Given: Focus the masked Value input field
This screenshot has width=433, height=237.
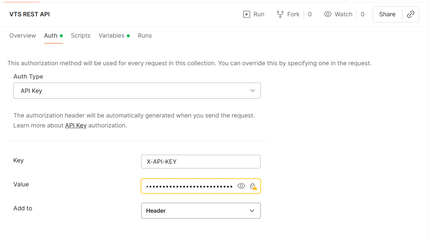Looking at the screenshot, I should [190, 186].
